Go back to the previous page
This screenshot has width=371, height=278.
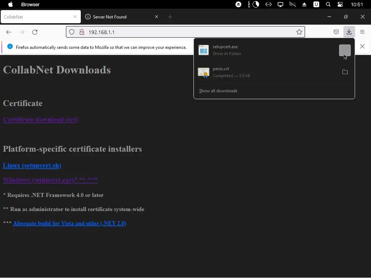(9, 32)
